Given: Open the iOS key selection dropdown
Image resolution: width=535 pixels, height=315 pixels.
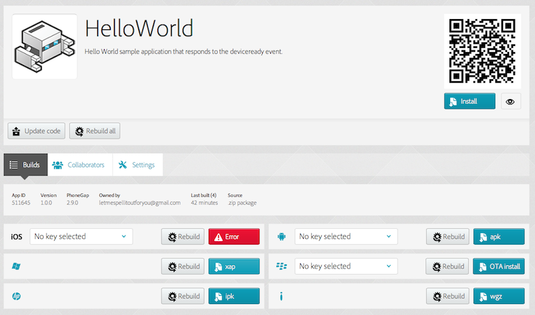Looking at the screenshot, I should (x=81, y=236).
